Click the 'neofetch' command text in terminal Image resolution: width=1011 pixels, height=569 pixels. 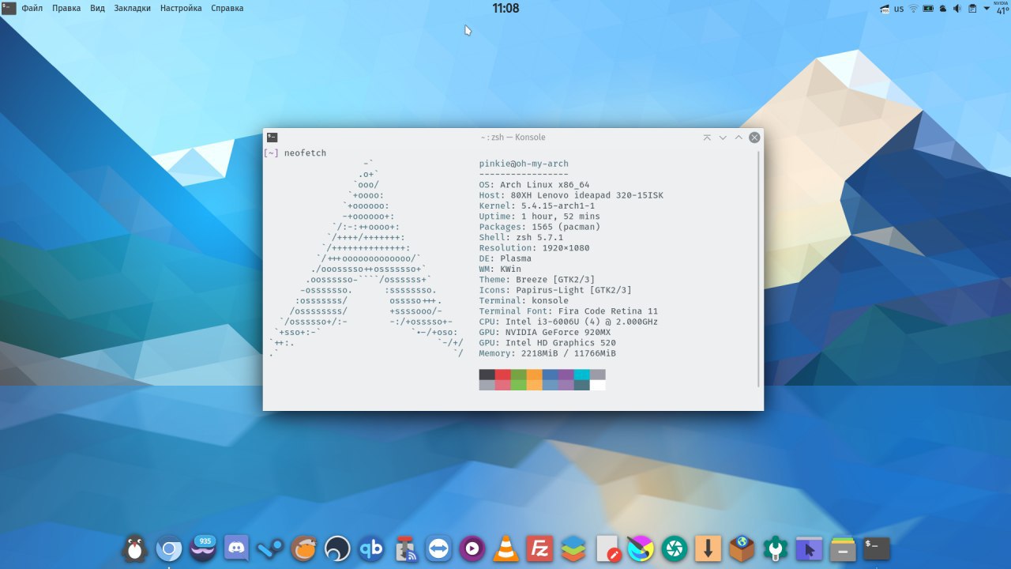305,153
